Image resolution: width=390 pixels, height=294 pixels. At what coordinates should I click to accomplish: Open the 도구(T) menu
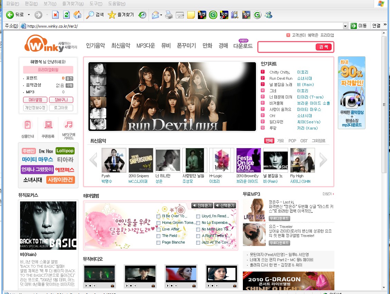[96, 4]
